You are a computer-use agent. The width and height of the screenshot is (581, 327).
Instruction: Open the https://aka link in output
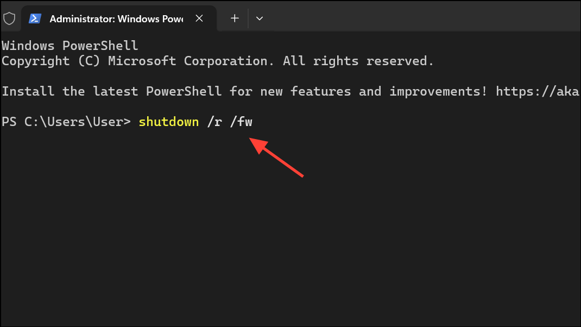pos(537,91)
